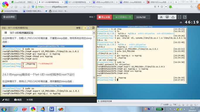Screen dimensions: 200x112
Task: Open the 1024x768 resolution dropdown
Action: click(x=142, y=17)
